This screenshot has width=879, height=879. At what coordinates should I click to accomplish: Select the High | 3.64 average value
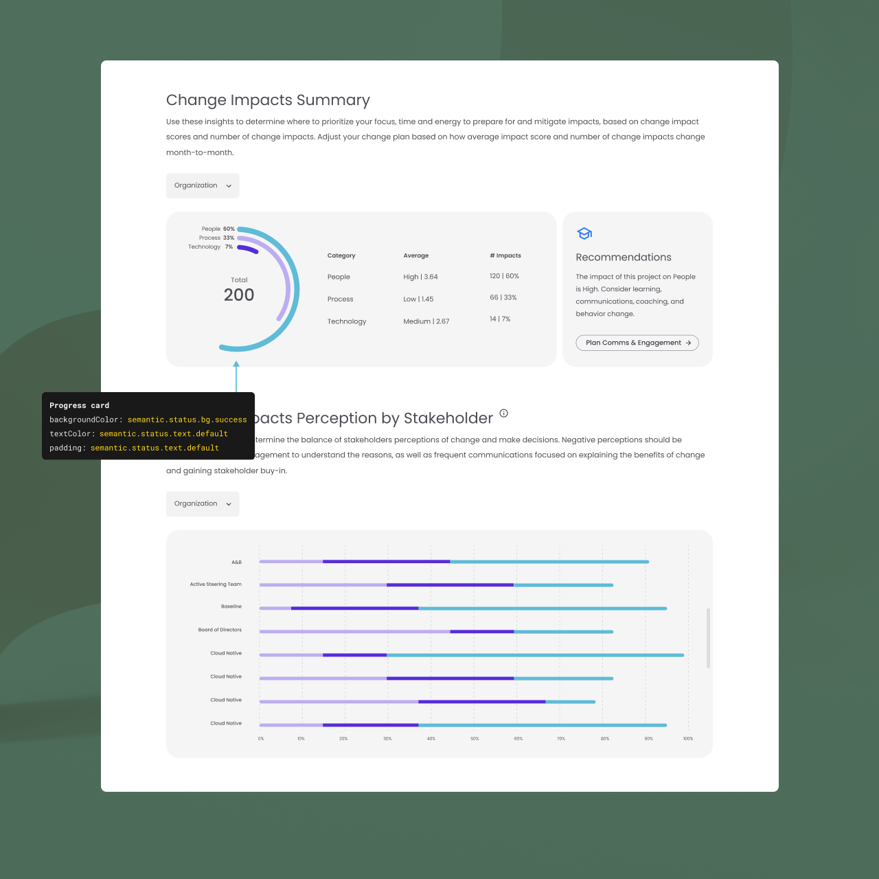coord(420,277)
